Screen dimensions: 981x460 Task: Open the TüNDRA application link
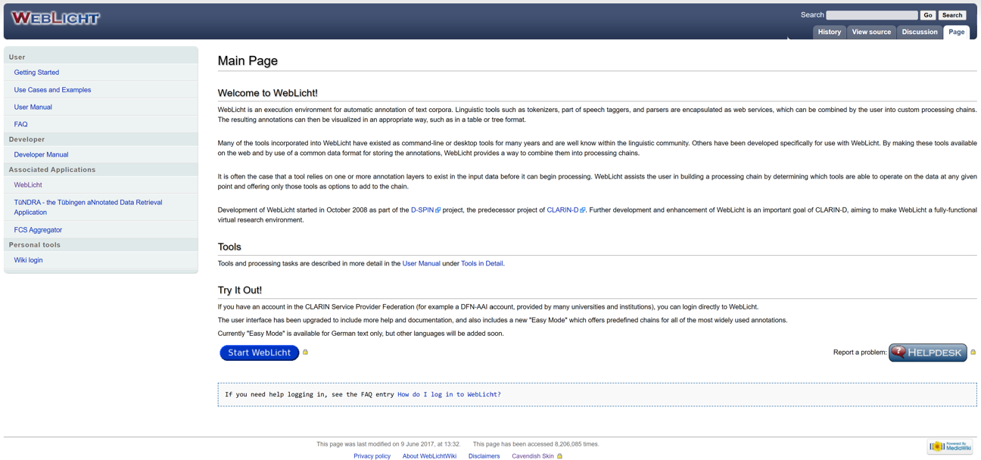tap(87, 202)
